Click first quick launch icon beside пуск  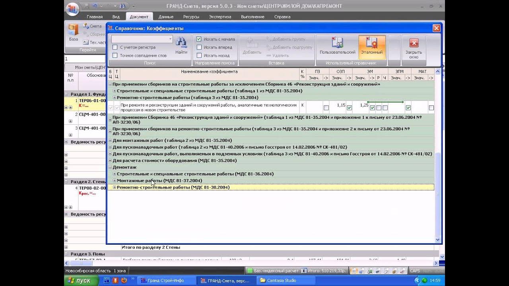(x=107, y=280)
